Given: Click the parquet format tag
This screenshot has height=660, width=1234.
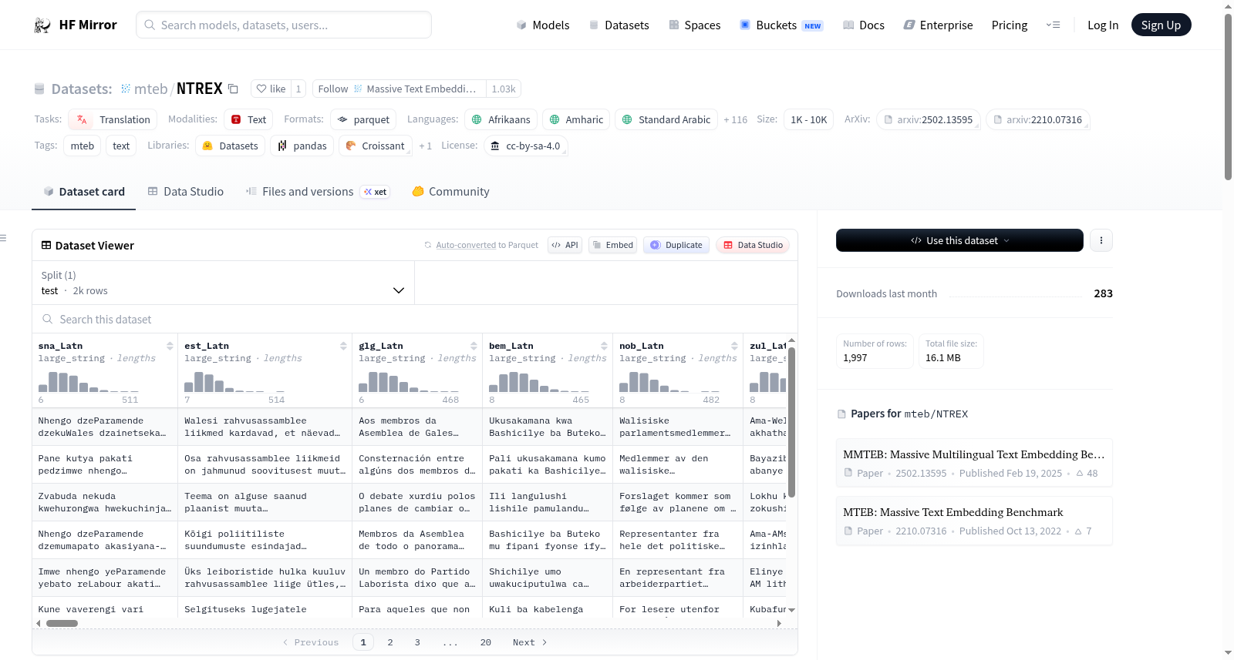Looking at the screenshot, I should click(363, 119).
